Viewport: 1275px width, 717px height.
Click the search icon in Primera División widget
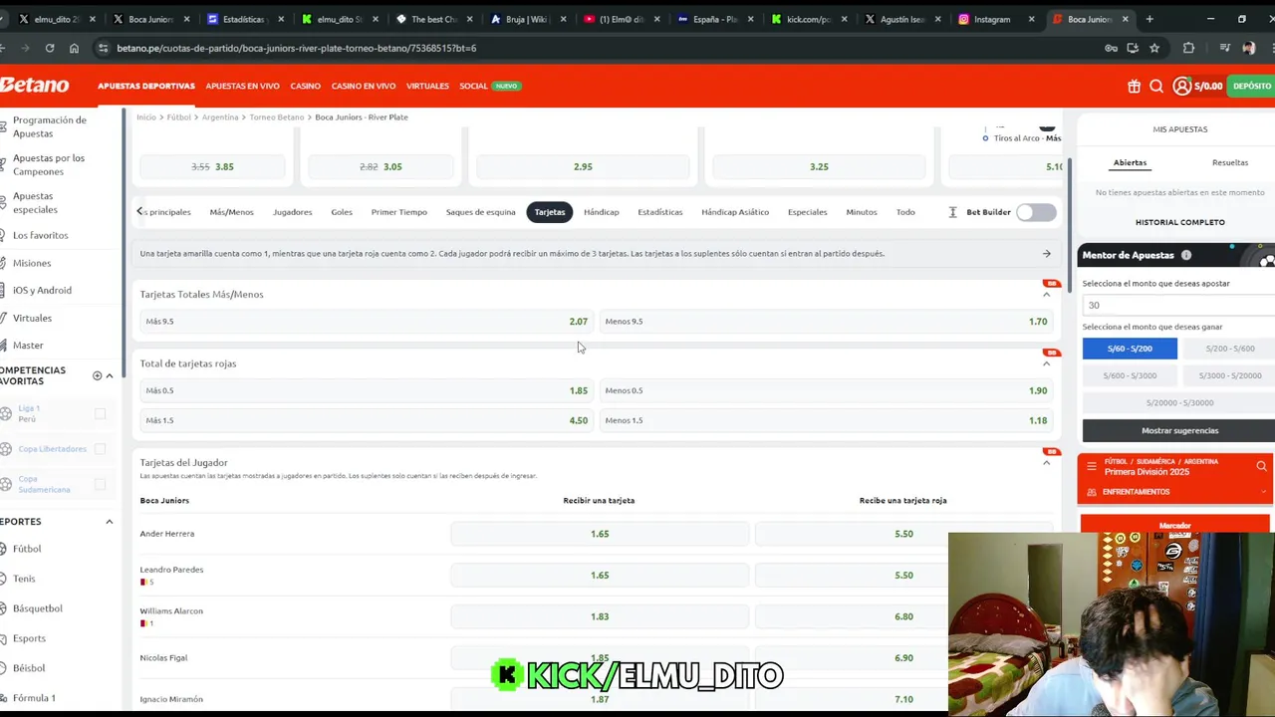[x=1261, y=466]
